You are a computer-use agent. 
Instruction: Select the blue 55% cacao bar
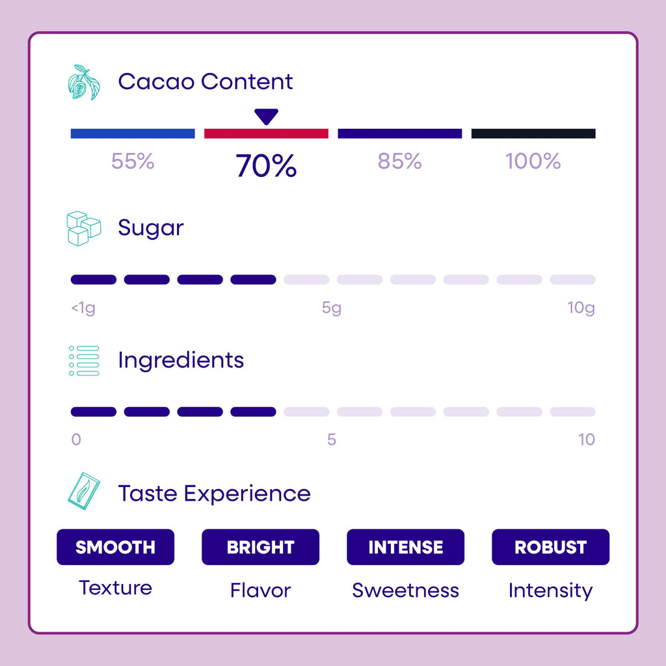pyautogui.click(x=133, y=133)
